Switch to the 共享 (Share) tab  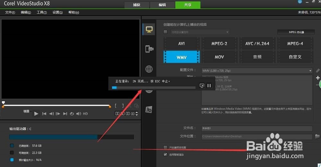pyautogui.click(x=188, y=5)
